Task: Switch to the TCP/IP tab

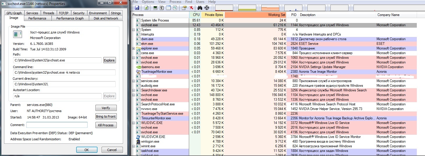Action: click(x=64, y=13)
